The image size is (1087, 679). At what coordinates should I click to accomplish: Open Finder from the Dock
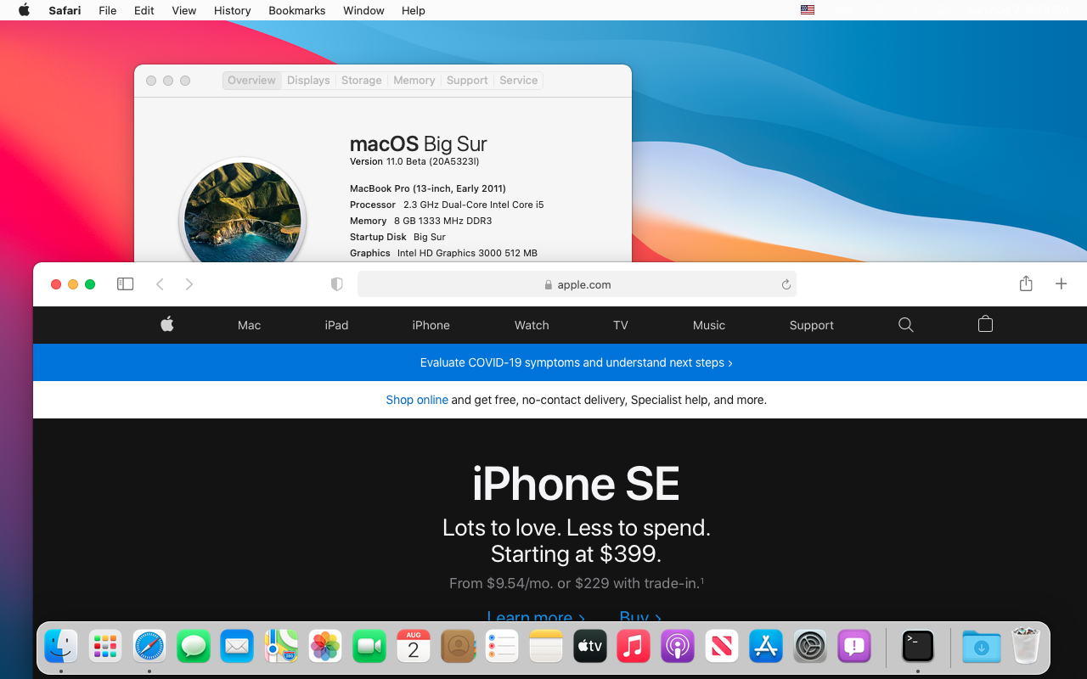[x=61, y=647]
